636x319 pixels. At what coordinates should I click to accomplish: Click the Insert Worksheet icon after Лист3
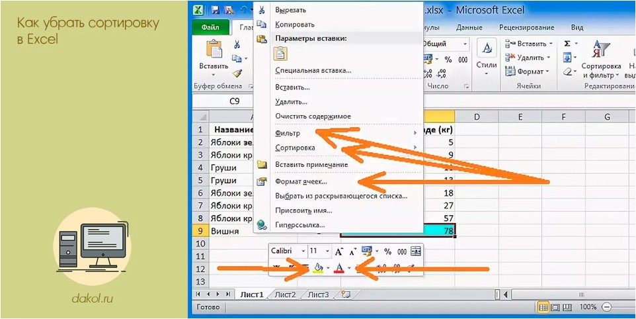(346, 295)
